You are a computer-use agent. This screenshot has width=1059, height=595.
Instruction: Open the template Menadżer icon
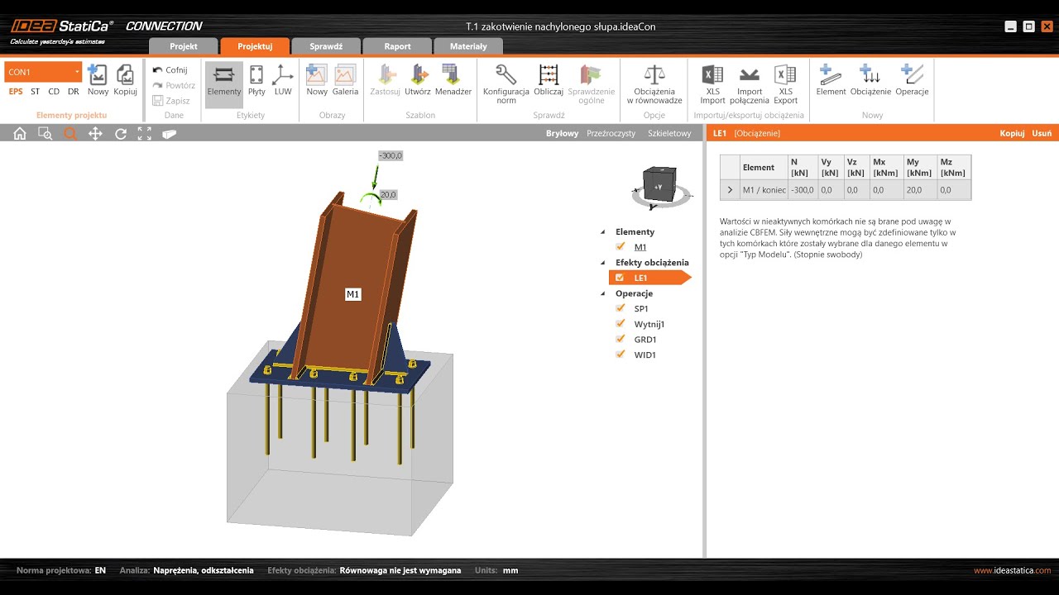click(453, 75)
